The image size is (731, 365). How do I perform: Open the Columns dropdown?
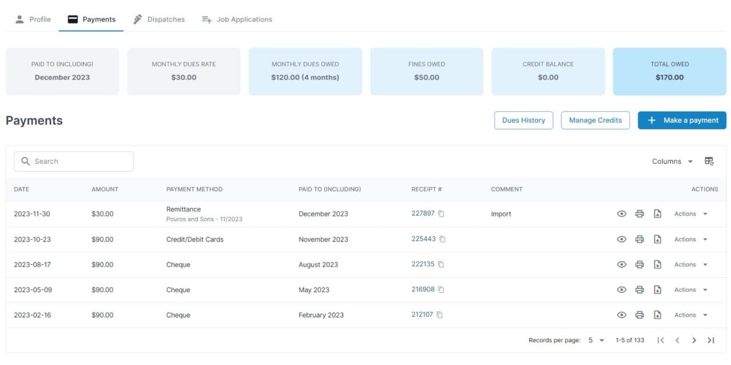(x=672, y=161)
